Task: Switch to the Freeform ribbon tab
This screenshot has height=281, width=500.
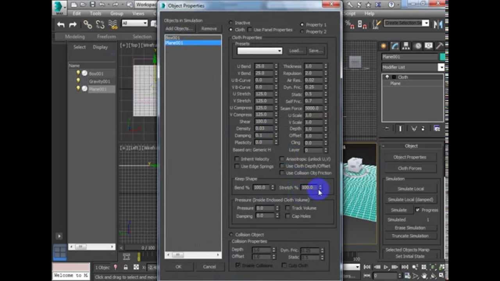Action: pyautogui.click(x=107, y=36)
